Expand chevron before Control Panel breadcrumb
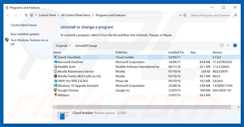The height and width of the screenshot is (127, 244). tap(36, 15)
